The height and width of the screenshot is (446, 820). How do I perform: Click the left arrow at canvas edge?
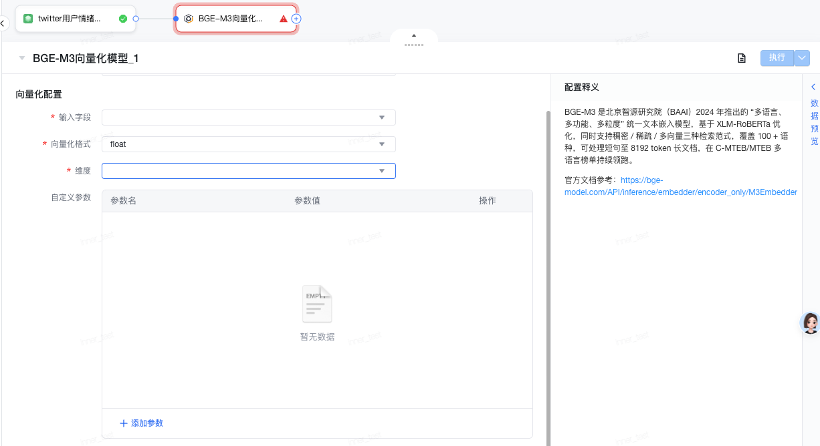click(x=3, y=23)
